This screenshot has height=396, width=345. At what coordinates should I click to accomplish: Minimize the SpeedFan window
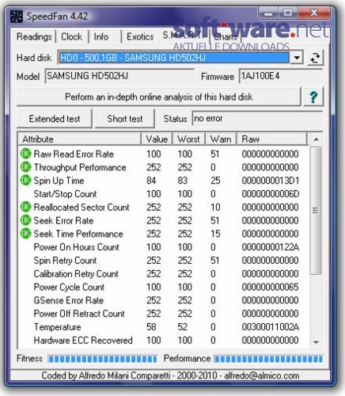pyautogui.click(x=268, y=13)
